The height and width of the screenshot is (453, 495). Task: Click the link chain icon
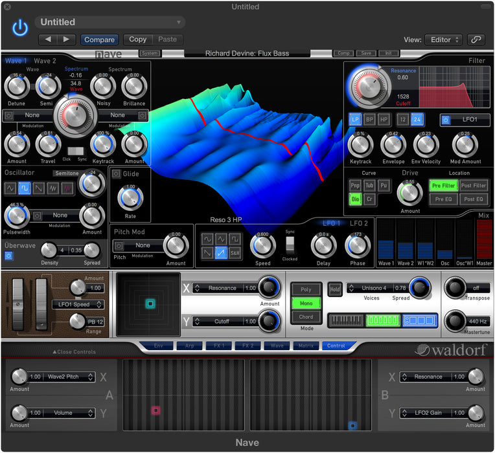(476, 39)
